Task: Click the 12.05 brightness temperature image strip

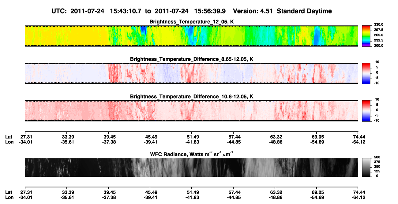Action: (192, 36)
